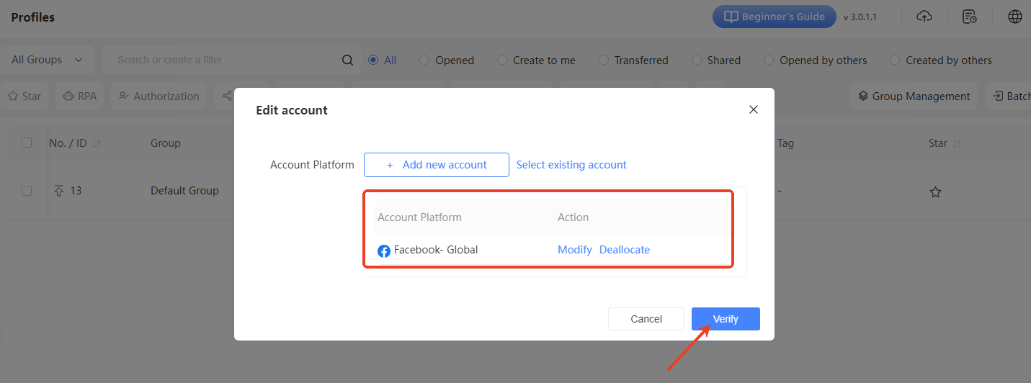
Task: Select the Opened radio filter
Action: pos(424,60)
